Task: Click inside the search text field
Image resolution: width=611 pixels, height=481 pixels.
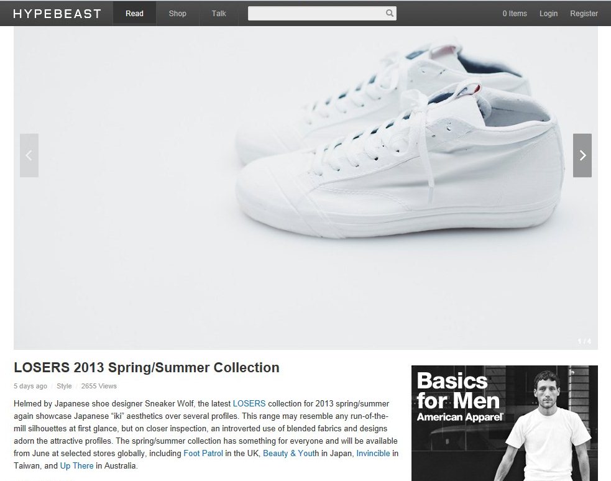Action: (x=316, y=13)
